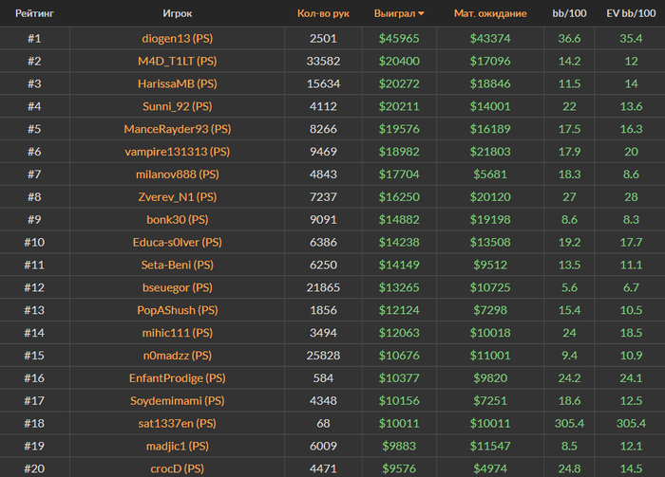The height and width of the screenshot is (477, 665).
Task: Select bb/100 value 5.6
Action: (x=569, y=287)
